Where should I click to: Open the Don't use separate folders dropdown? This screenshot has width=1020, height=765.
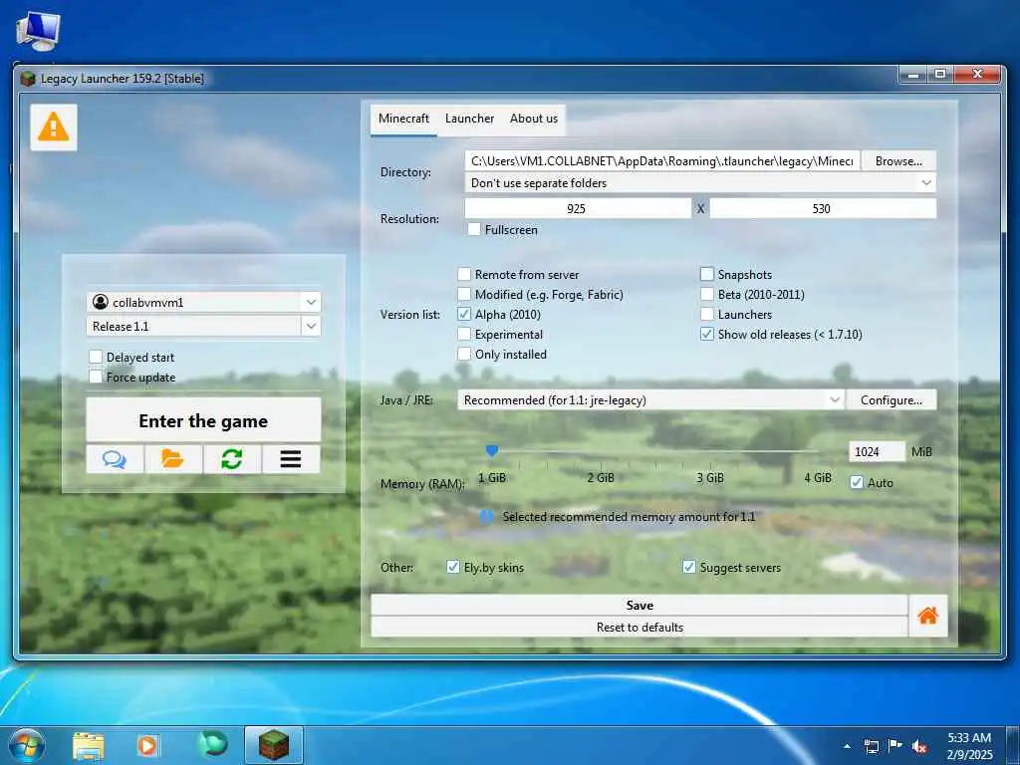tap(700, 183)
